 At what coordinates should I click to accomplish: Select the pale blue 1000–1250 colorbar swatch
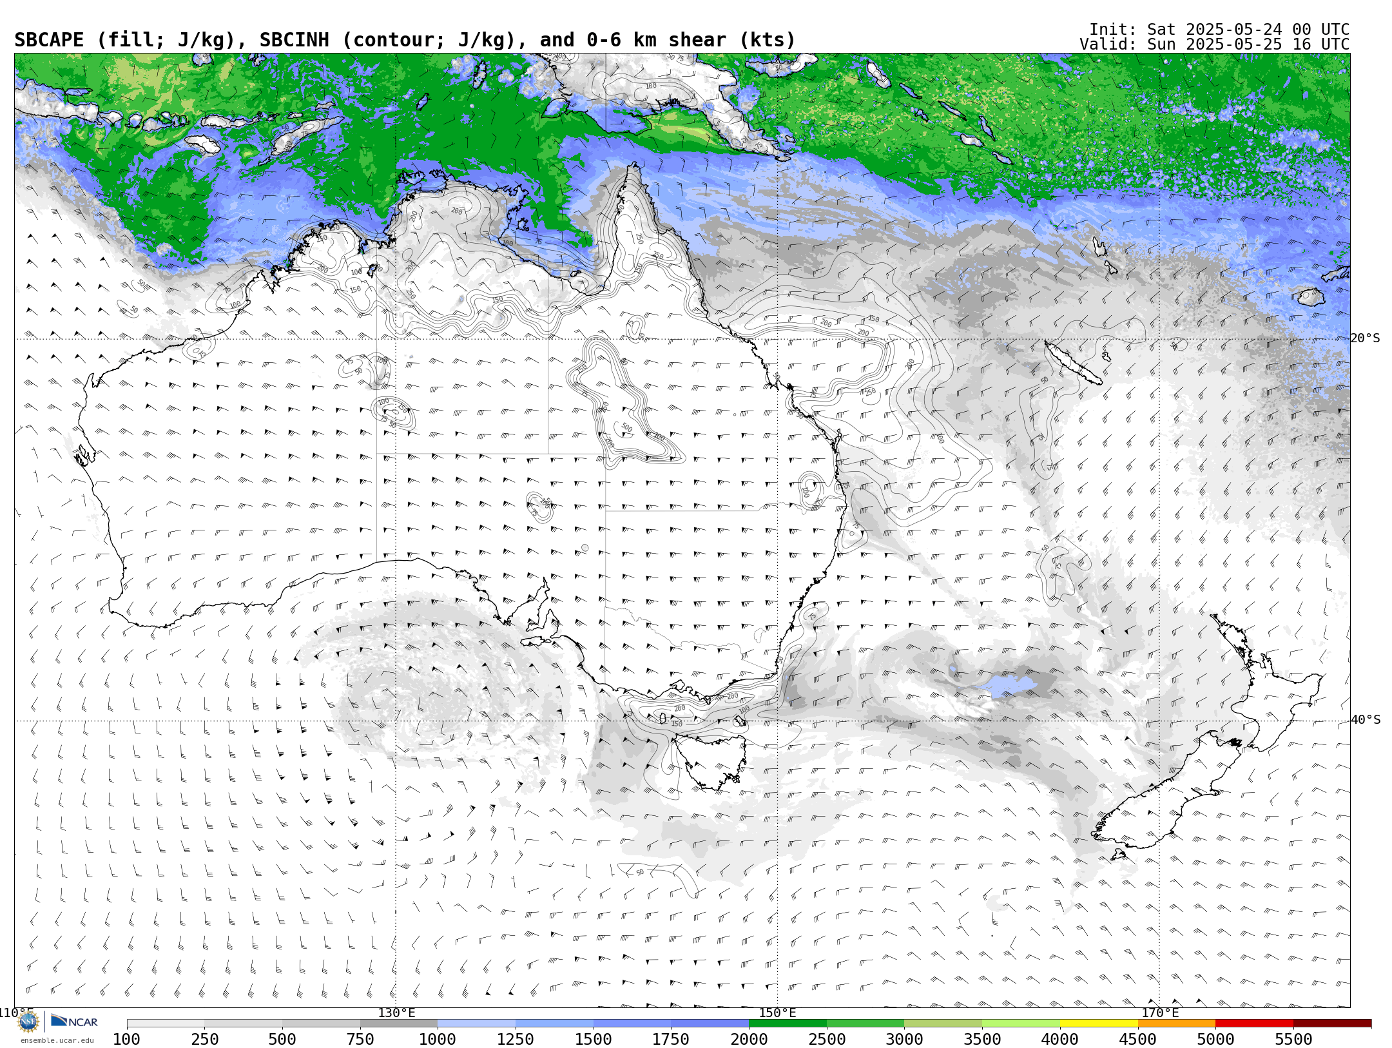[x=476, y=1023]
